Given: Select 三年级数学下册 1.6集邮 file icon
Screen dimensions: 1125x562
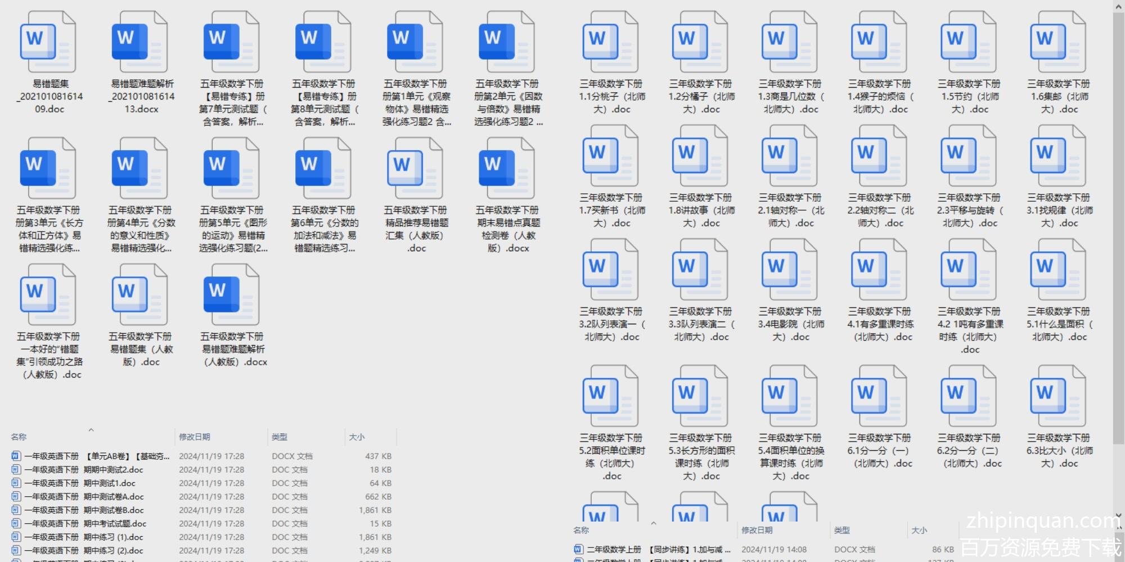Looking at the screenshot, I should pyautogui.click(x=1058, y=42).
